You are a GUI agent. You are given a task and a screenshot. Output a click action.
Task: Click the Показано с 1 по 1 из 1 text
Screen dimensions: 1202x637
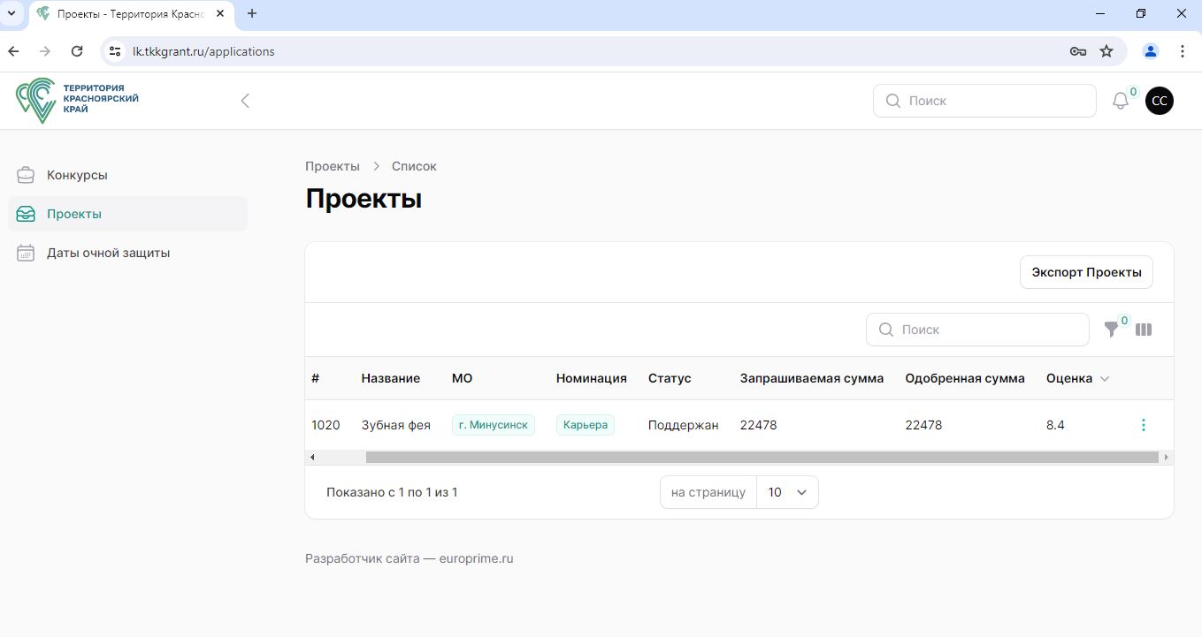pyautogui.click(x=392, y=492)
